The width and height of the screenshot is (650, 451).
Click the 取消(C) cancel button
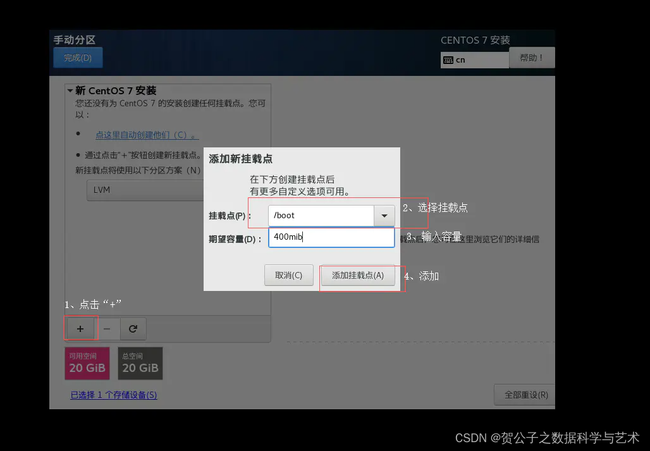pyautogui.click(x=288, y=275)
